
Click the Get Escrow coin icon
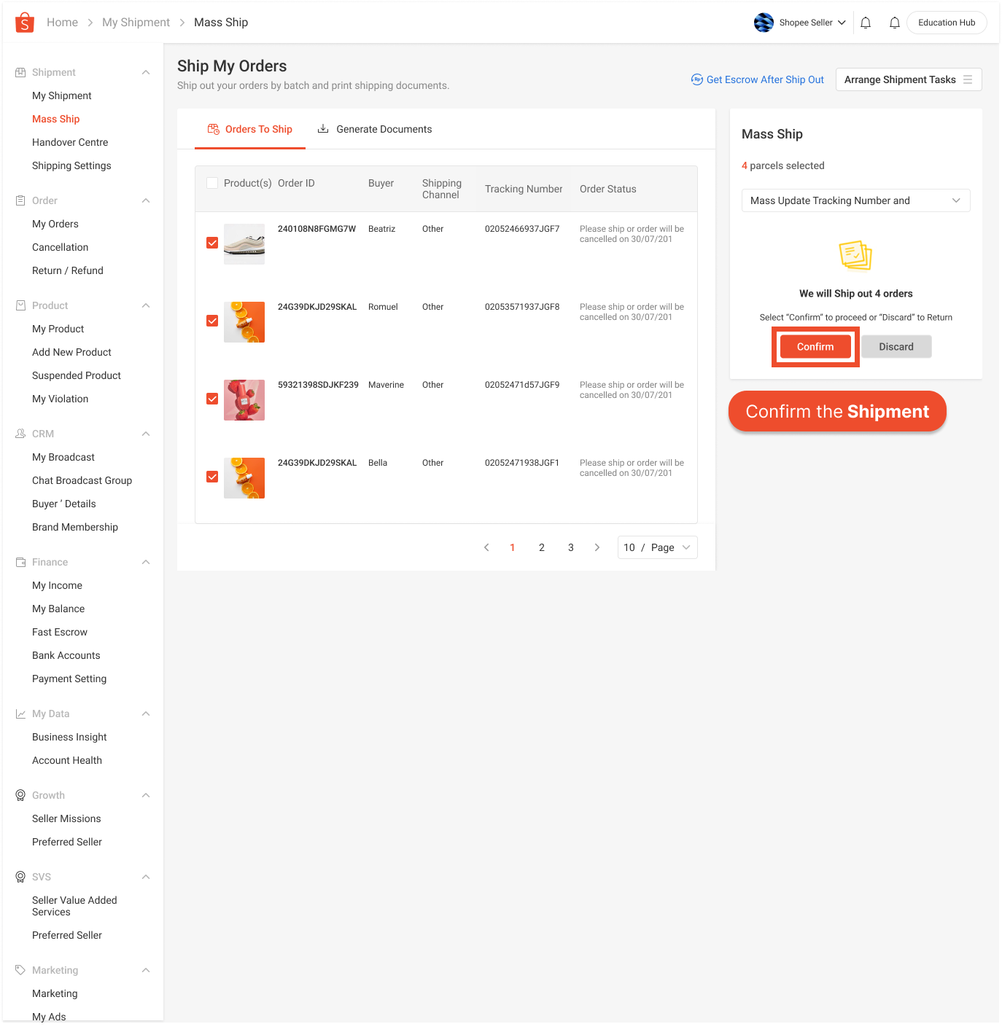[x=697, y=79]
